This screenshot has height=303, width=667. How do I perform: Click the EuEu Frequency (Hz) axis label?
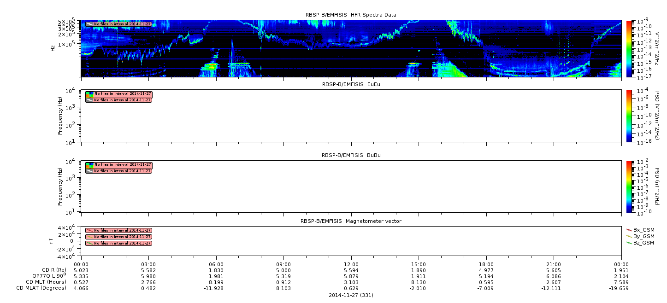[60, 116]
